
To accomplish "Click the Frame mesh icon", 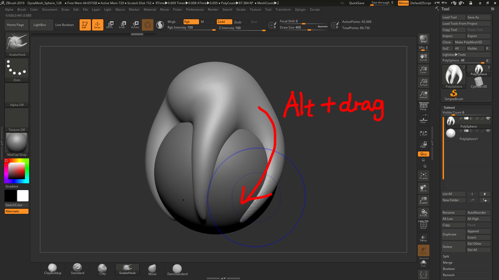I will click(x=423, y=176).
